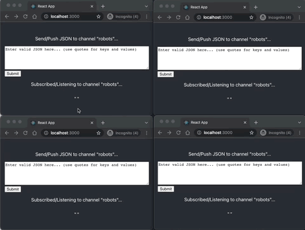Click site info icon in top-left address bar
Image resolution: width=305 pixels, height=230 pixels.
point(46,17)
